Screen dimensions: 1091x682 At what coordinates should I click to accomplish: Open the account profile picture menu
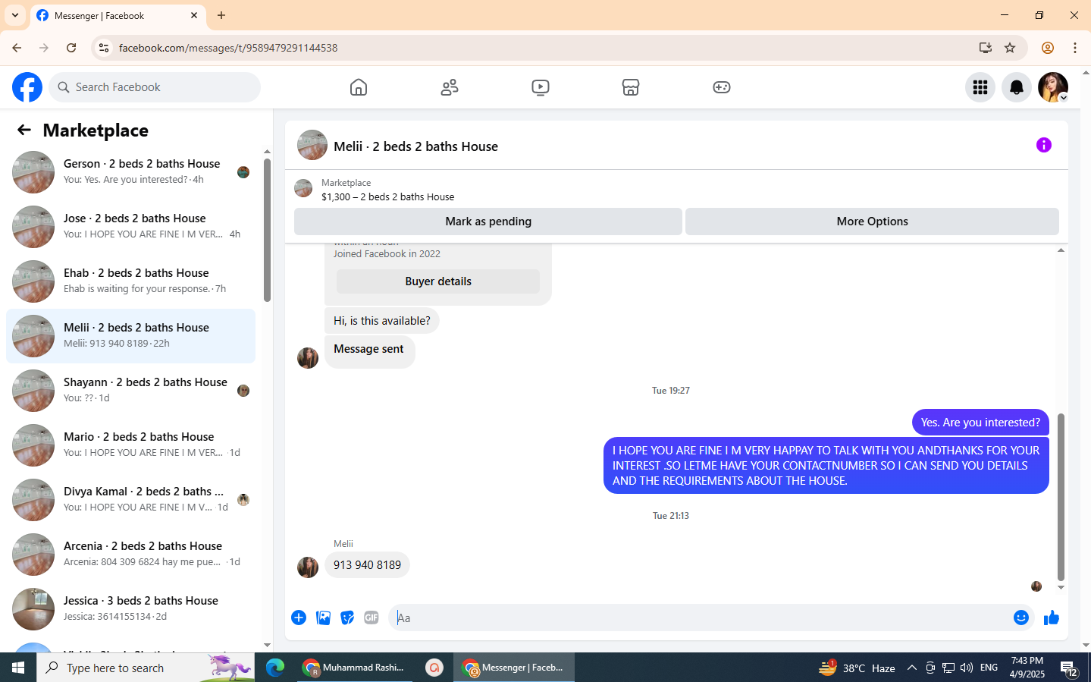click(1053, 87)
